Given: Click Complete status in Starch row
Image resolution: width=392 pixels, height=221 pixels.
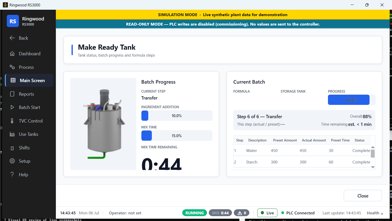Looking at the screenshot, I should [x=361, y=162].
